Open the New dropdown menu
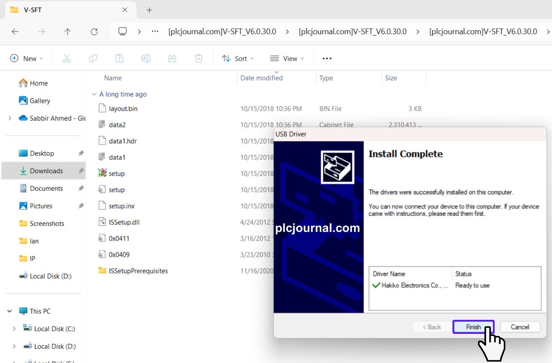 pos(27,58)
